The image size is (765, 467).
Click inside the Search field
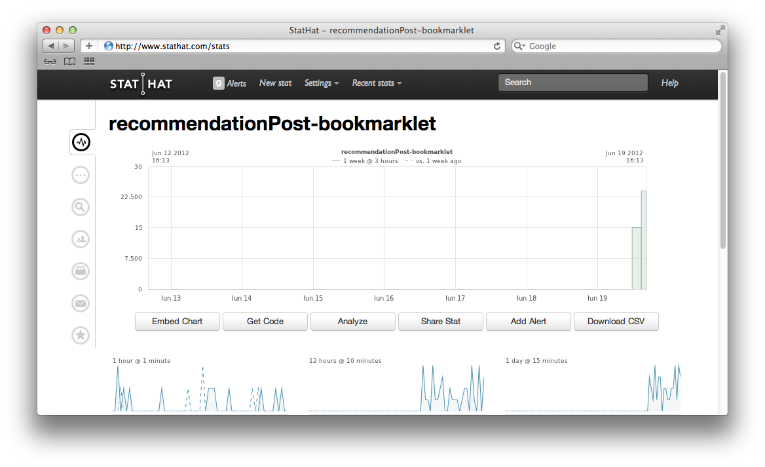572,83
